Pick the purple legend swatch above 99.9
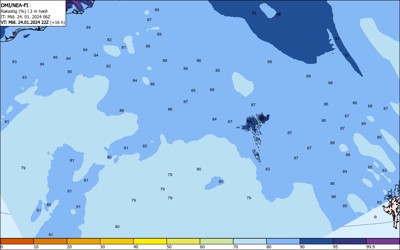 click(x=383, y=241)
